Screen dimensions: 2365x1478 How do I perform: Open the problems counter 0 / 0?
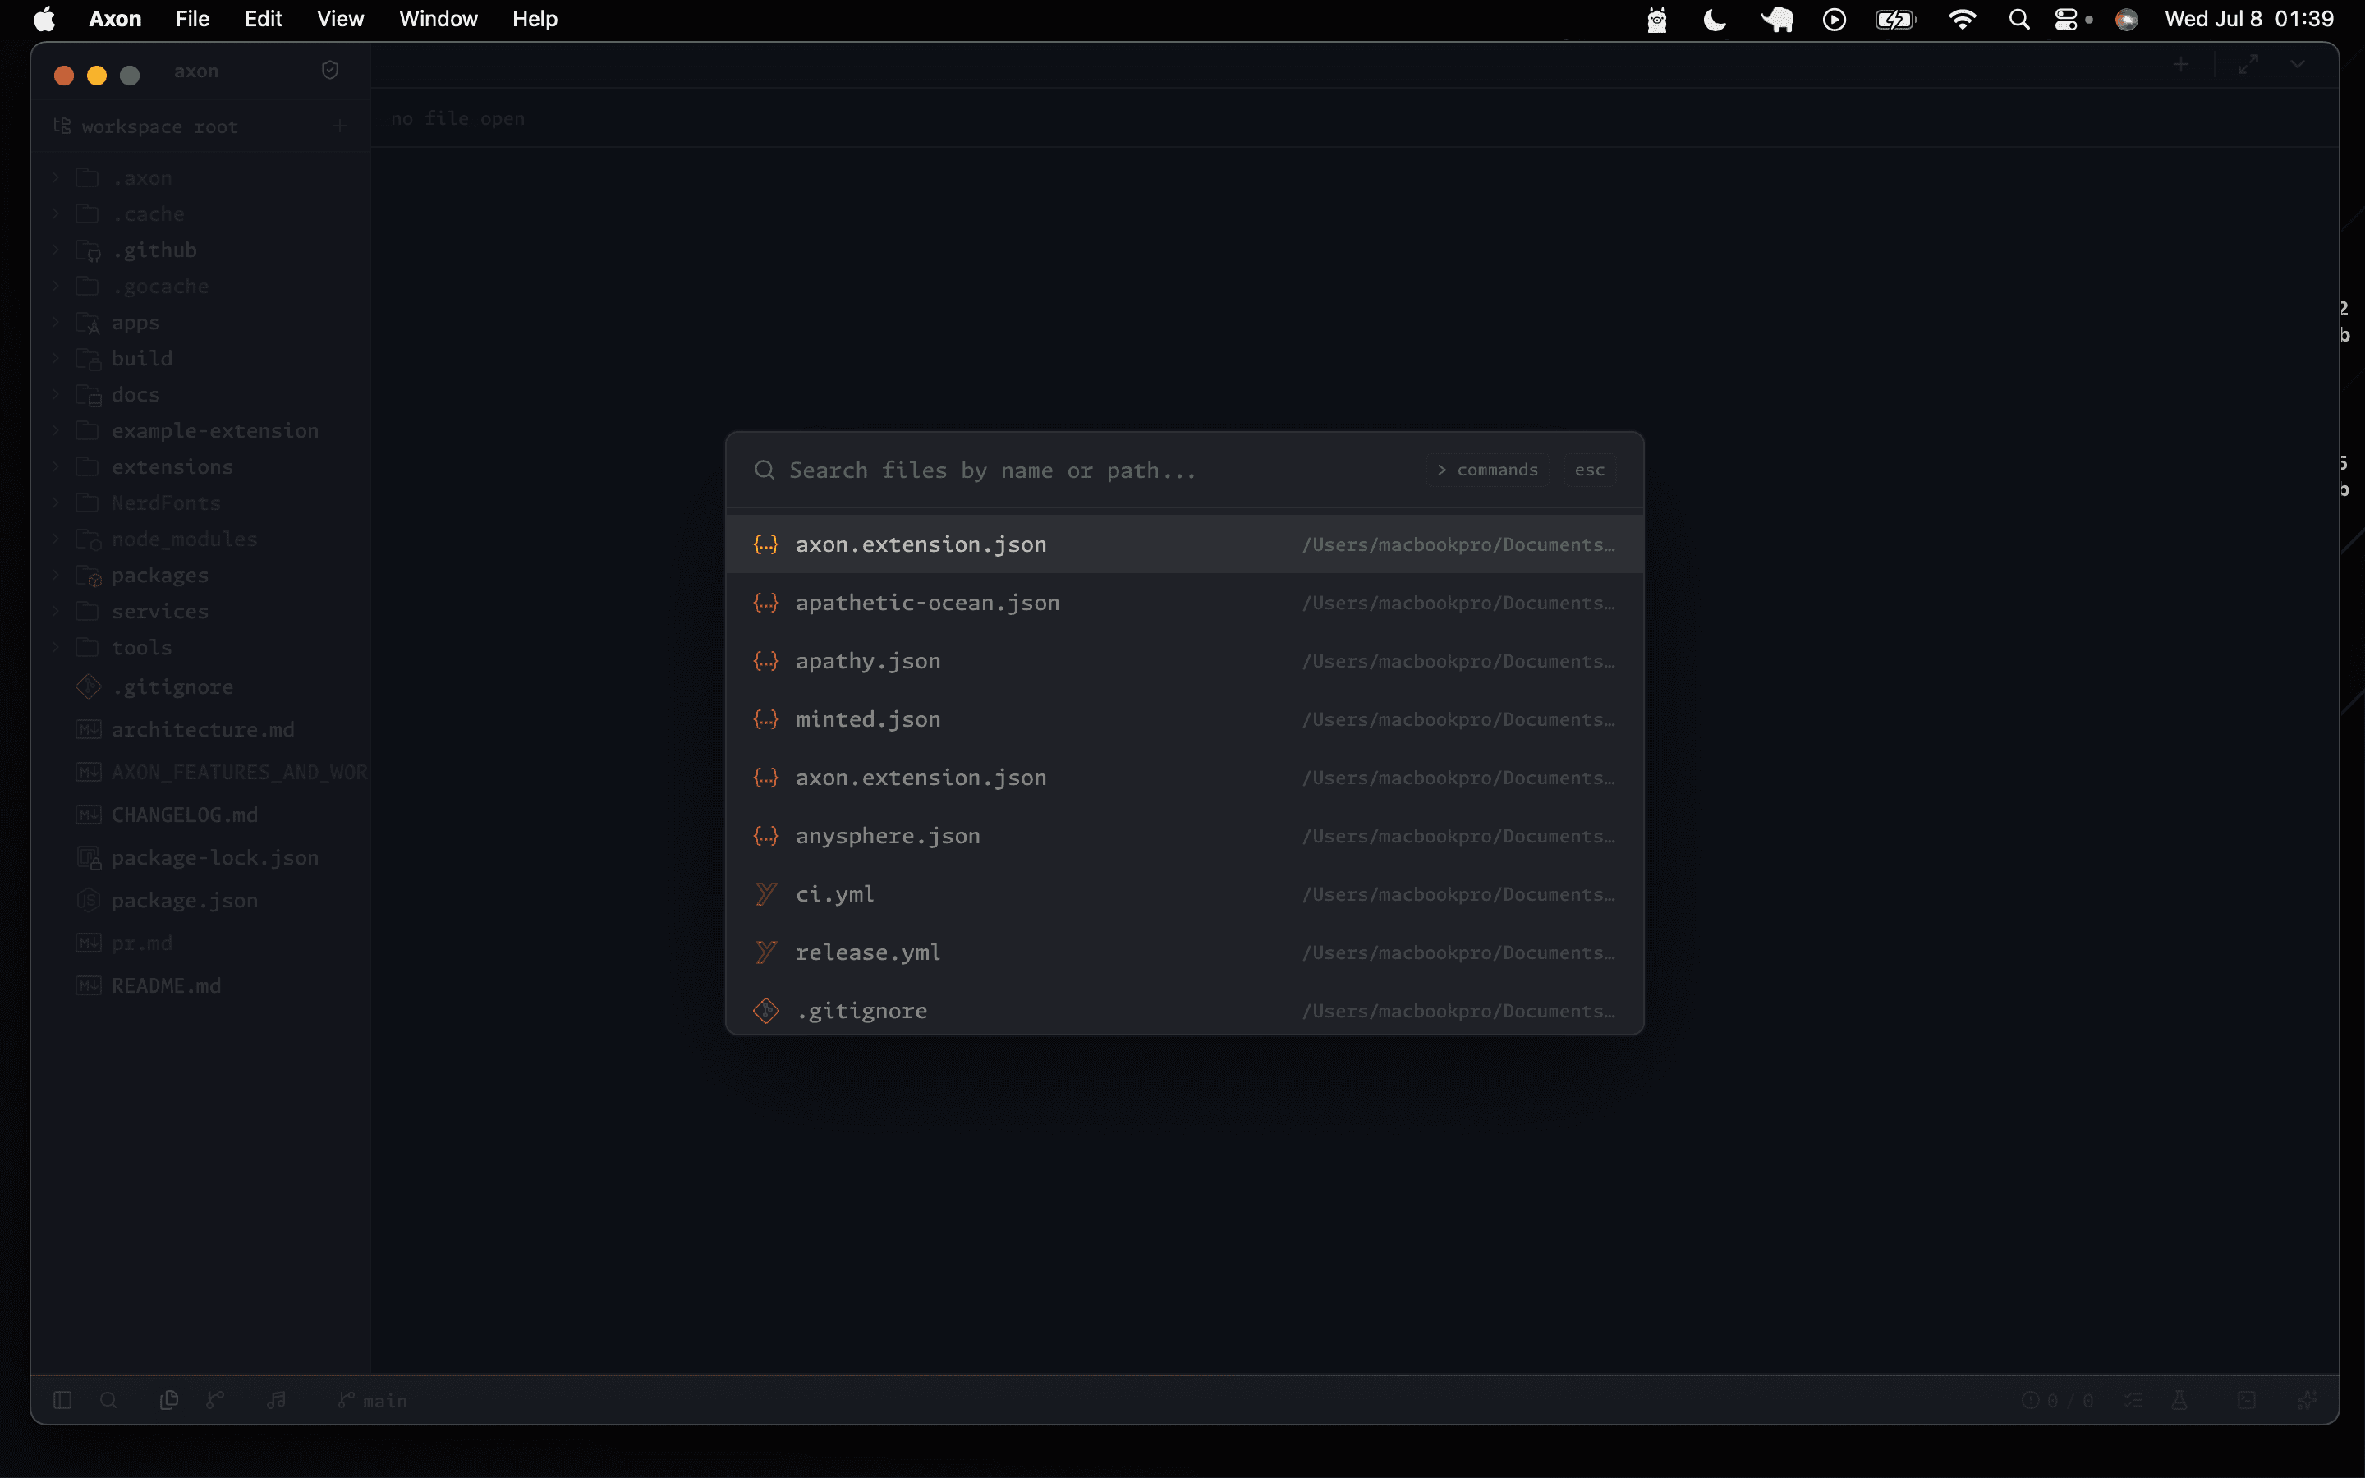coord(2057,1400)
